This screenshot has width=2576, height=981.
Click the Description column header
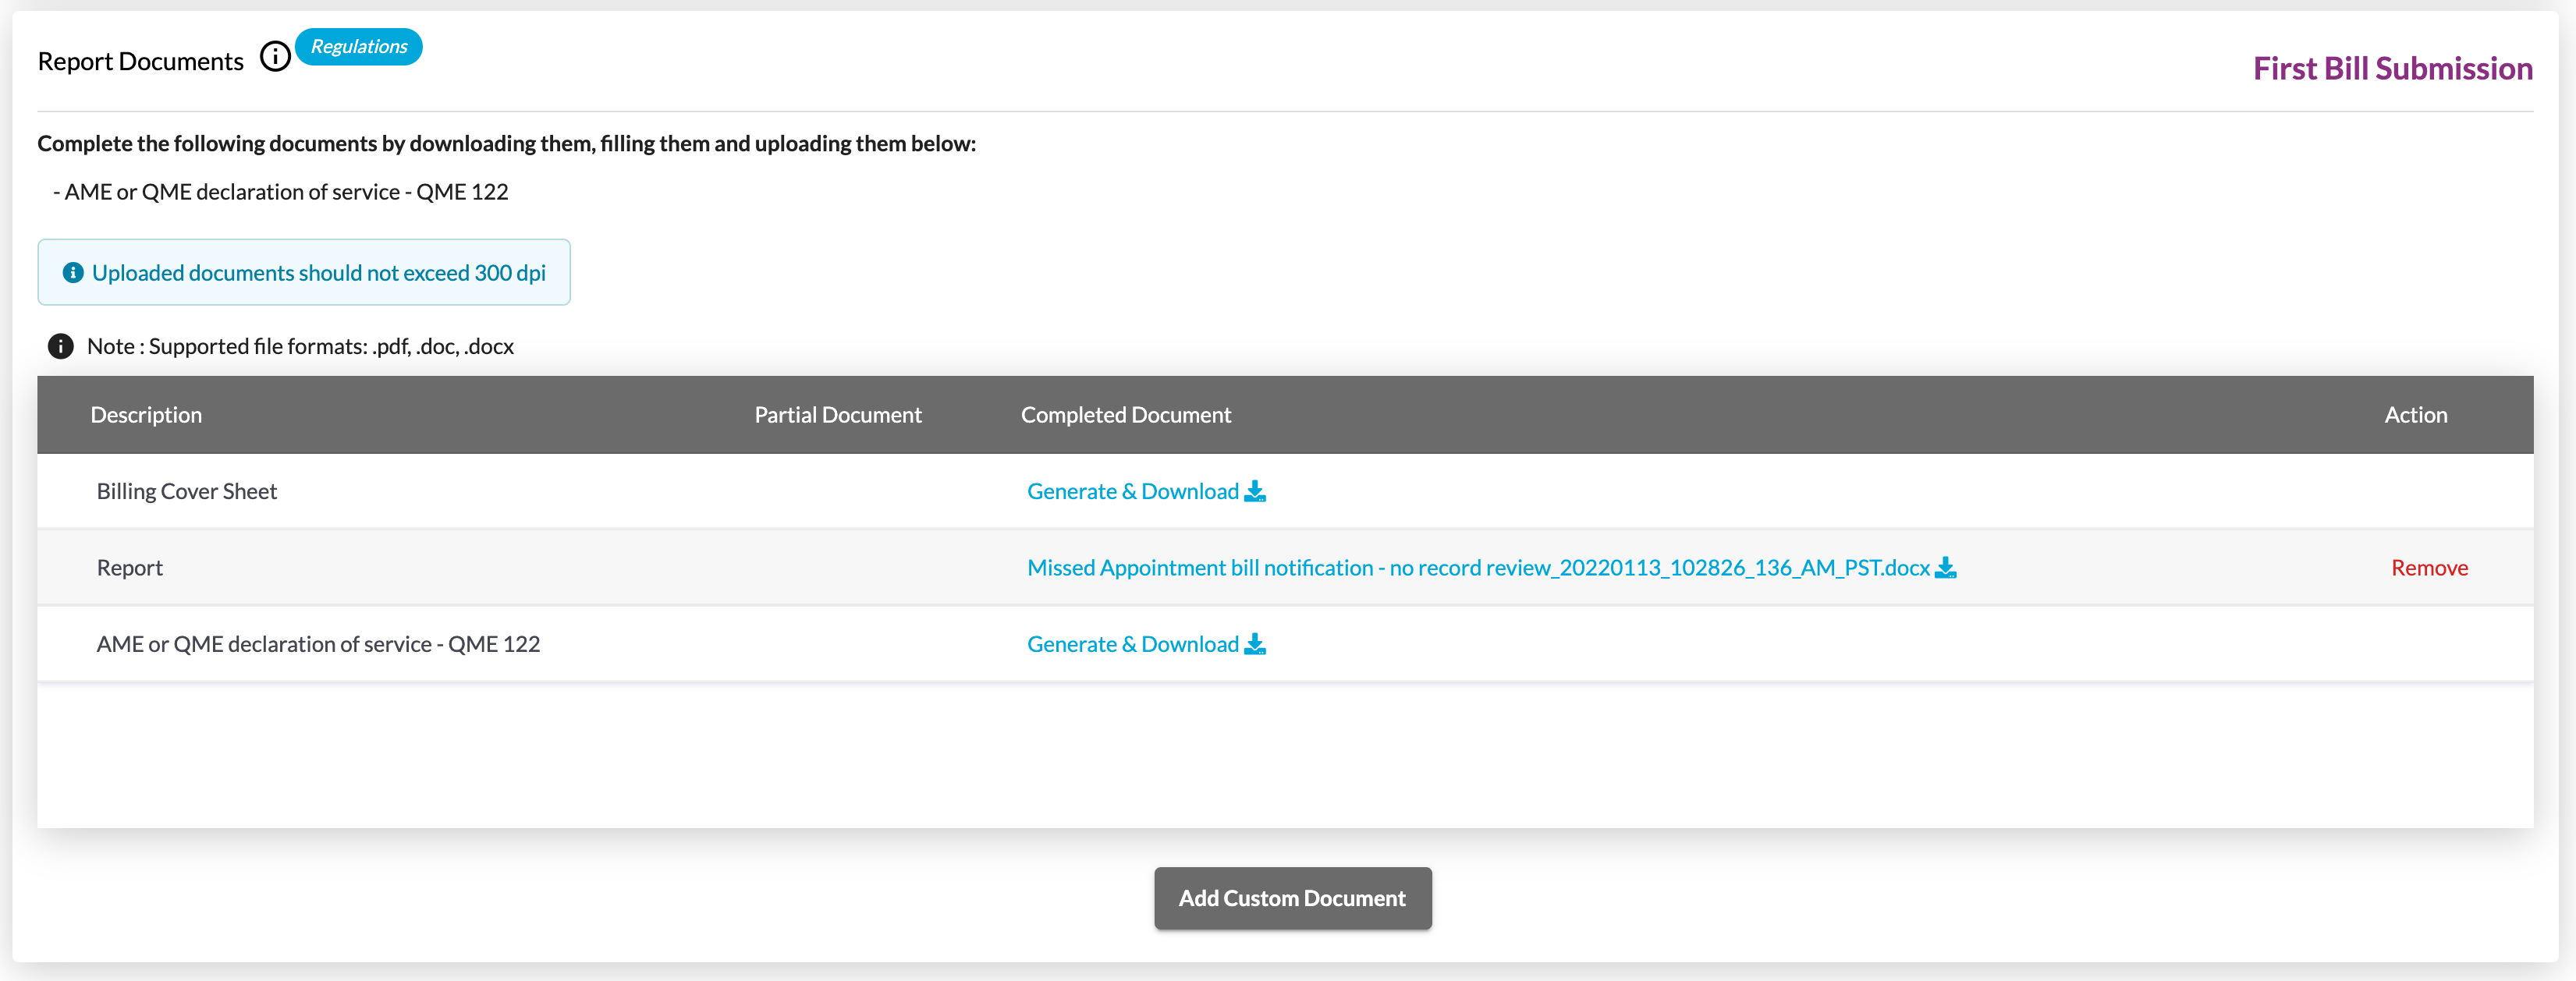(x=146, y=415)
